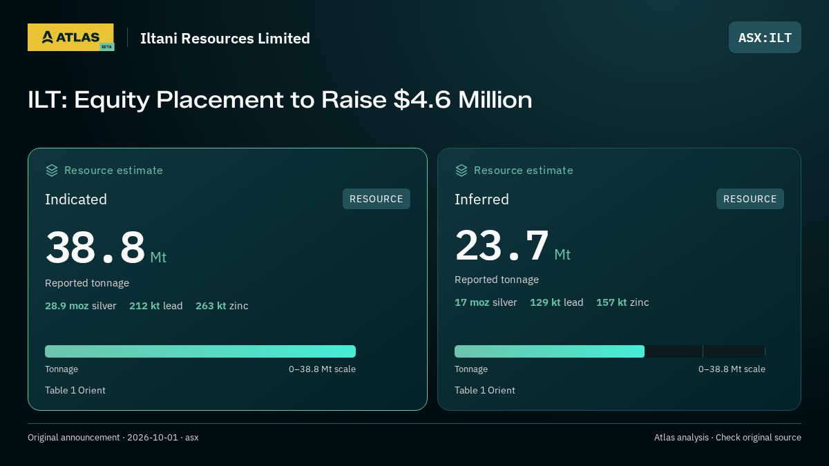Click the RESOURCE tag on Indicated card

pyautogui.click(x=377, y=199)
